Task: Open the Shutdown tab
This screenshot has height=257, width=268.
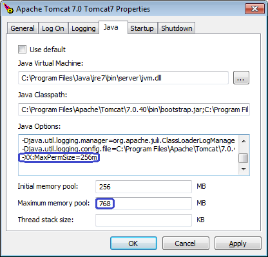Action: tap(177, 28)
